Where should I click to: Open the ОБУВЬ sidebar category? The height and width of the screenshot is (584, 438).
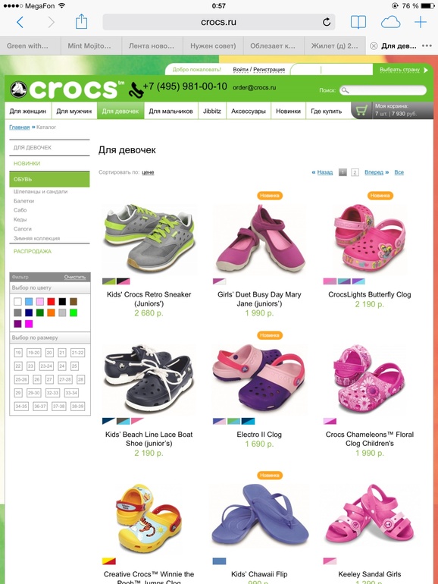pyautogui.click(x=49, y=179)
